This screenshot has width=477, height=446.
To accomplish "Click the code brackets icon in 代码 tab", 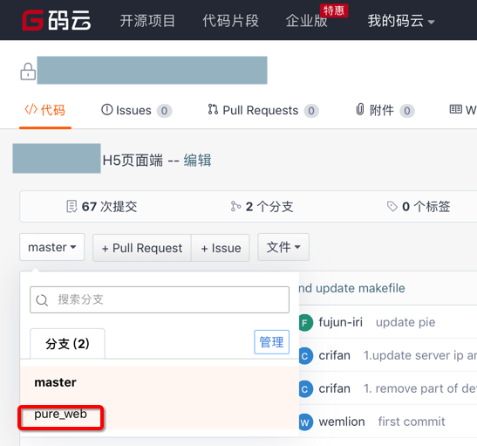I will tap(31, 109).
